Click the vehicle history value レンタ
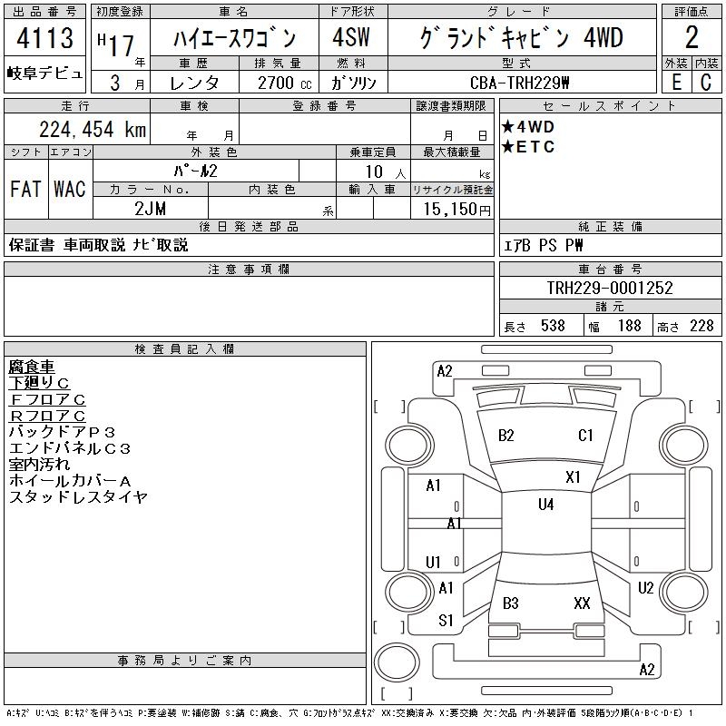 (194, 83)
